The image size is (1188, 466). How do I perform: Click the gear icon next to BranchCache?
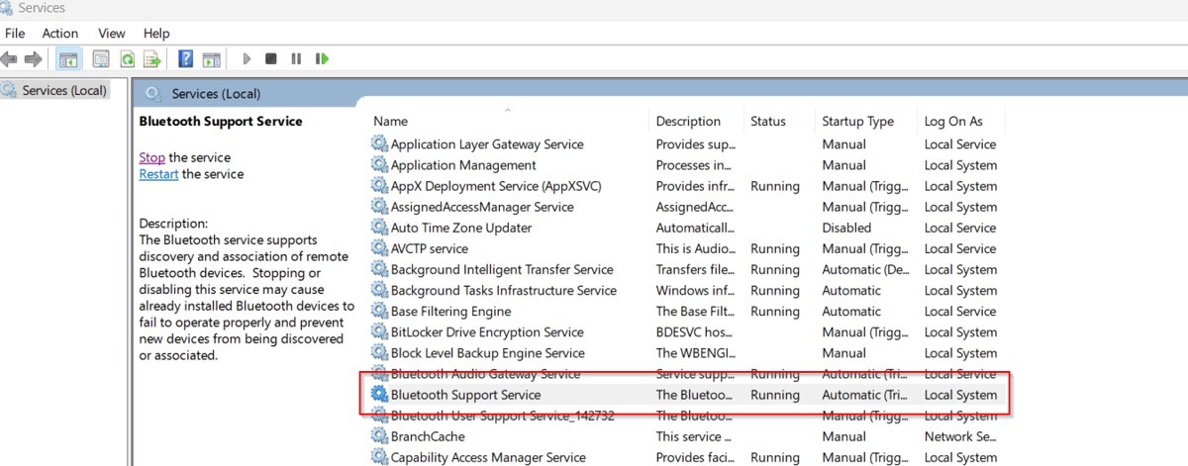tap(379, 435)
